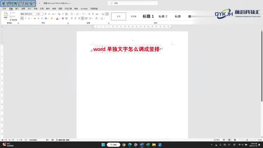
Task: Click the align right icon
Action: coord(79,18)
